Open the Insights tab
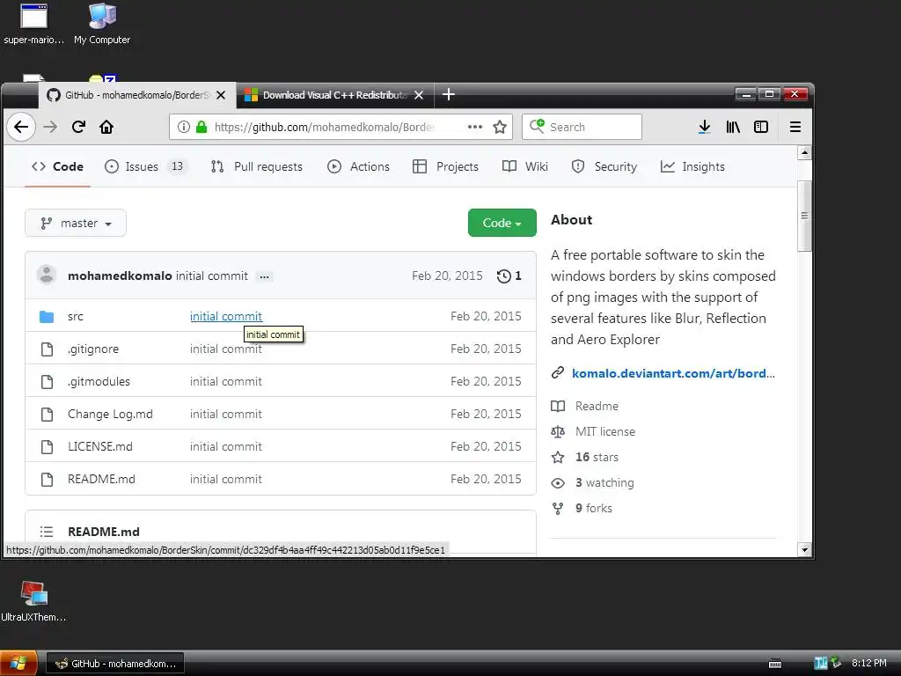 click(692, 166)
